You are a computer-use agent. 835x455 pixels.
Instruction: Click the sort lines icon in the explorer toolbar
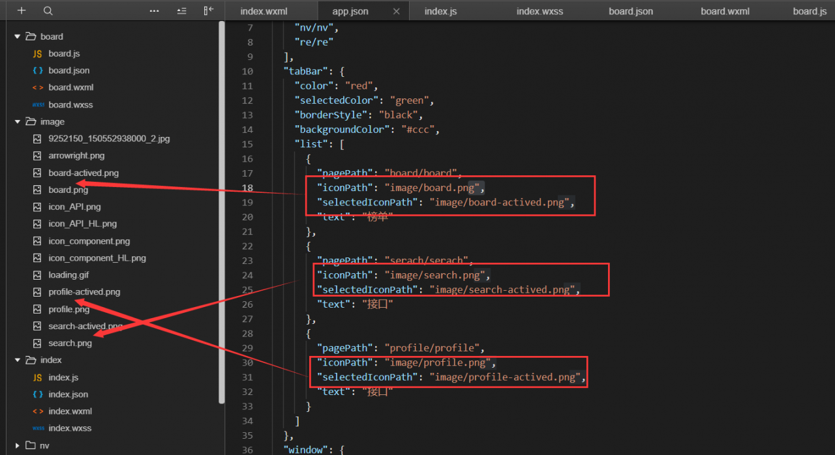(181, 11)
